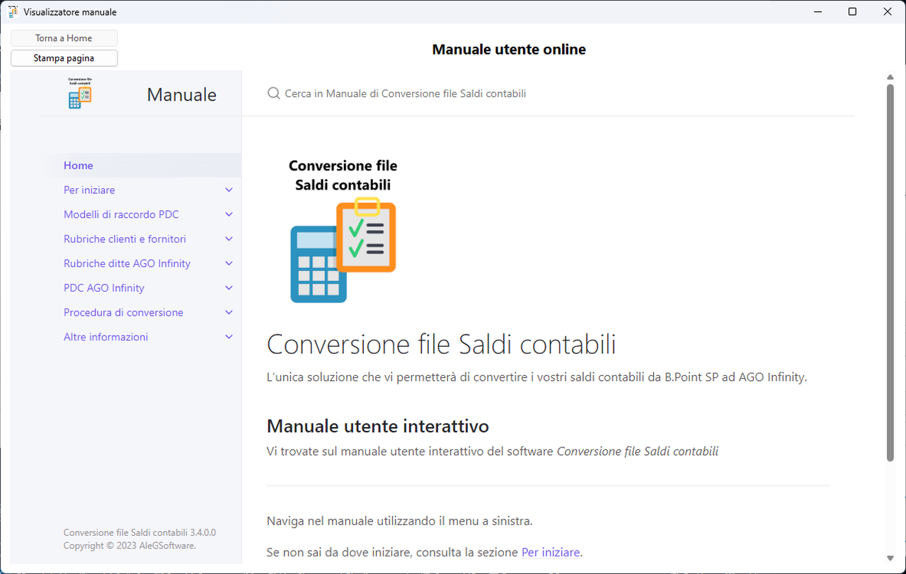Viewport: 906px width, 574px height.
Task: Click the magnifier search icon
Action: point(274,93)
